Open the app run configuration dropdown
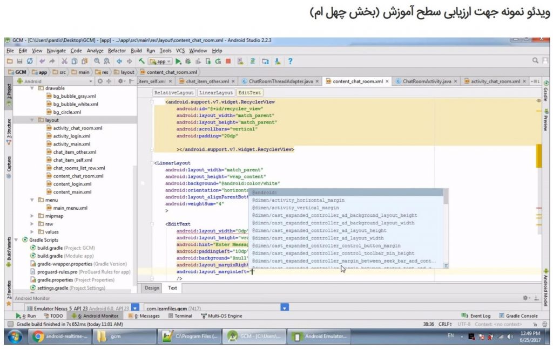The image size is (553, 350). click(160, 61)
